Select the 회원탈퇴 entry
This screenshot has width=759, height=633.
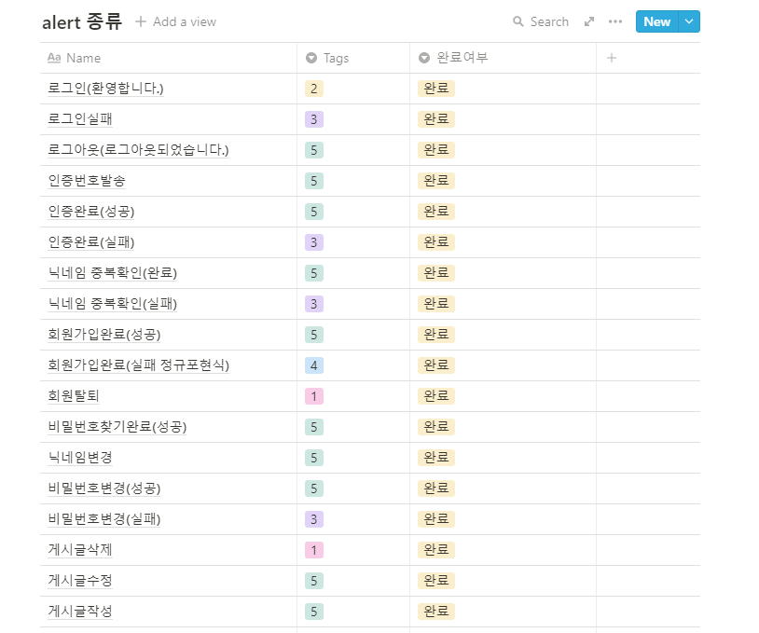[x=74, y=396]
